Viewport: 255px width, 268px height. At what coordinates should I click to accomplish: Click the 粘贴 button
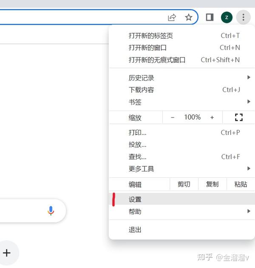pyautogui.click(x=241, y=184)
